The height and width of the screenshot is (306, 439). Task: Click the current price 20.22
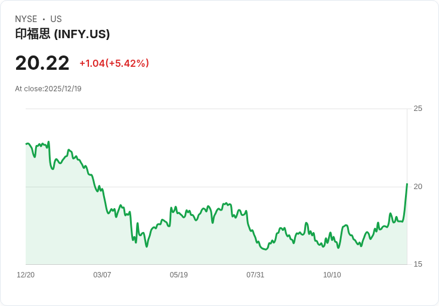42,63
